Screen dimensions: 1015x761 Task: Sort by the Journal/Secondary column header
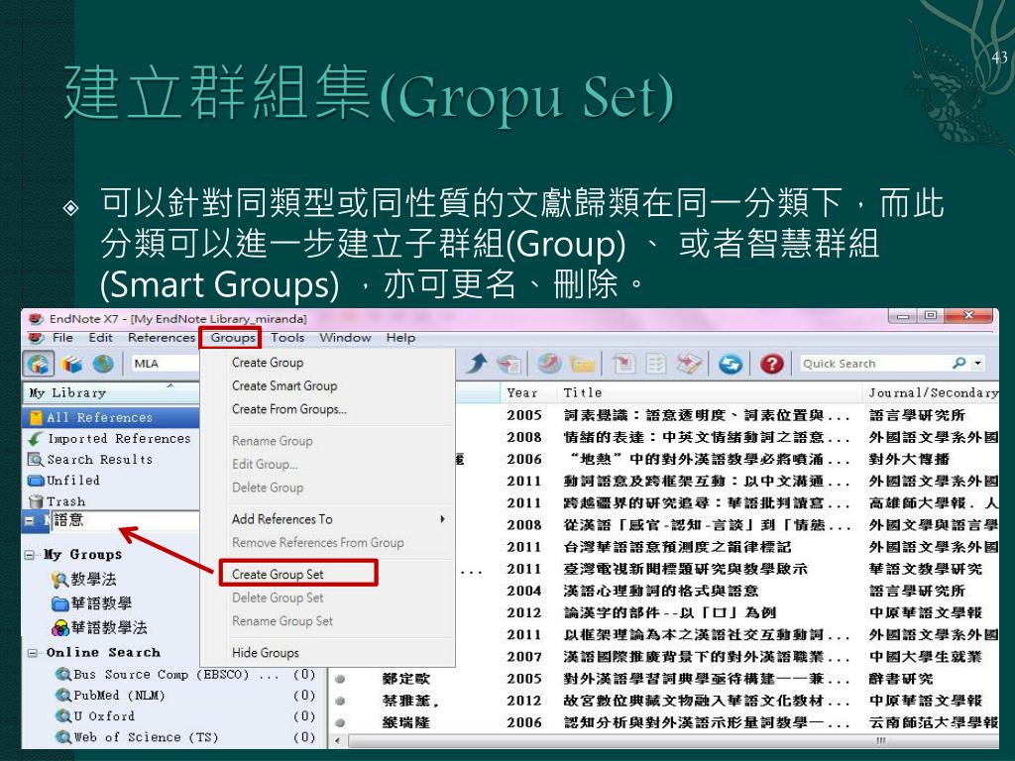933,392
